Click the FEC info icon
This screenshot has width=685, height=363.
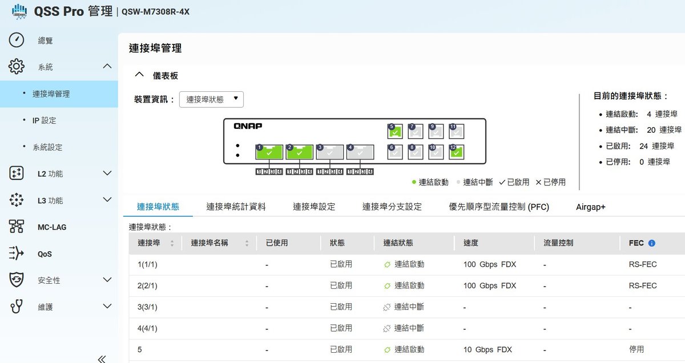651,243
